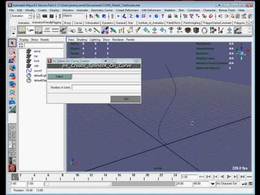This screenshot has width=260, height=195.
Task: Choose the Show Manipulator tool
Action: point(12,109)
